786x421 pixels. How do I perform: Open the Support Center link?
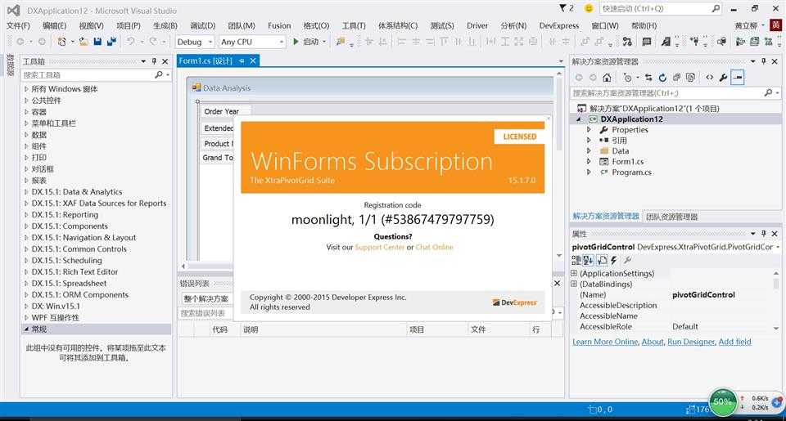coord(379,248)
